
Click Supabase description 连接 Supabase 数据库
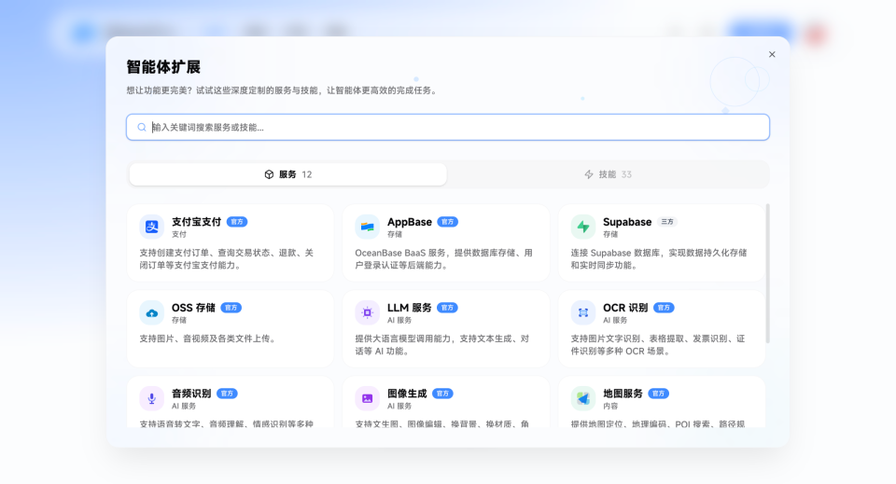pos(659,258)
